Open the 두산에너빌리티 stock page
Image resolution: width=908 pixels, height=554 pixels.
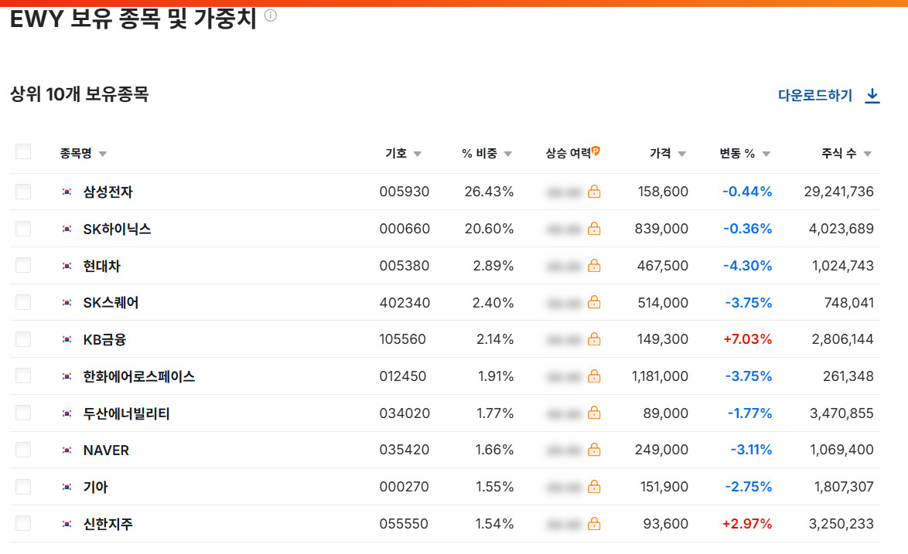tap(126, 413)
